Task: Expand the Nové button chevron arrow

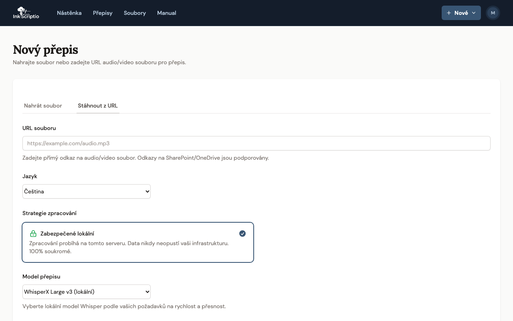Action: point(474,13)
